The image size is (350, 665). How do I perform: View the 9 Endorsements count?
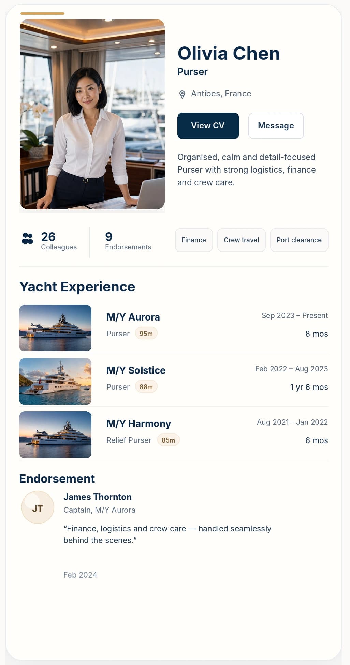pos(128,241)
